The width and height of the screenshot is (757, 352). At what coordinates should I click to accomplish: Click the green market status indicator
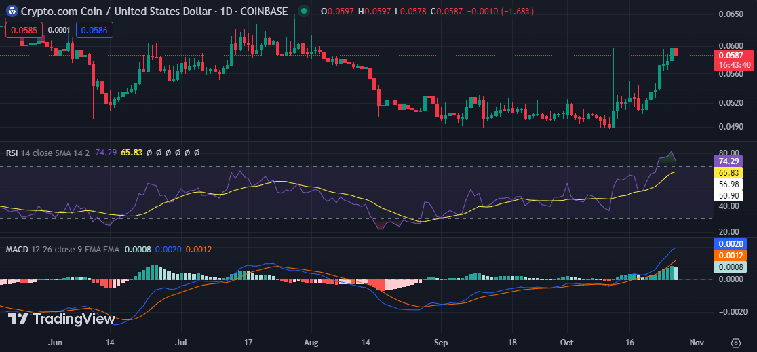click(x=305, y=12)
